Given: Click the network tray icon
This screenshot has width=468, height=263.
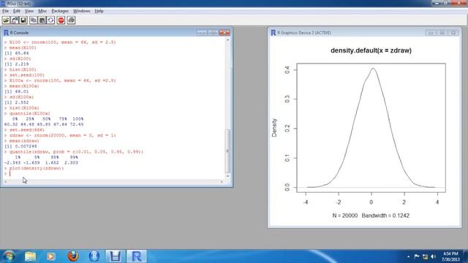Looking at the screenshot, I should (x=425, y=256).
